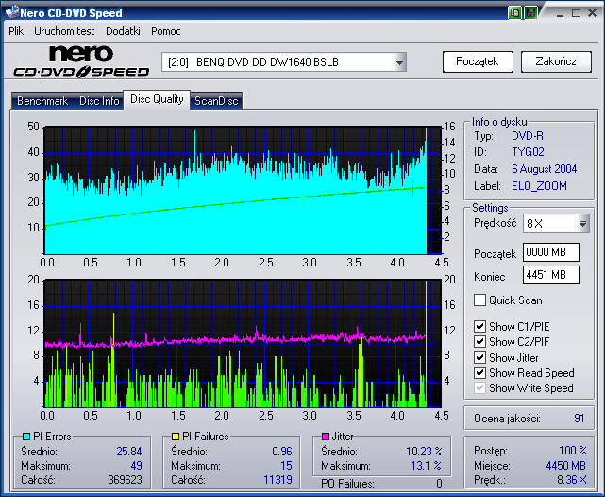Screen dimensions: 605x497
Task: Open the Uruchom test menu
Action: (64, 31)
